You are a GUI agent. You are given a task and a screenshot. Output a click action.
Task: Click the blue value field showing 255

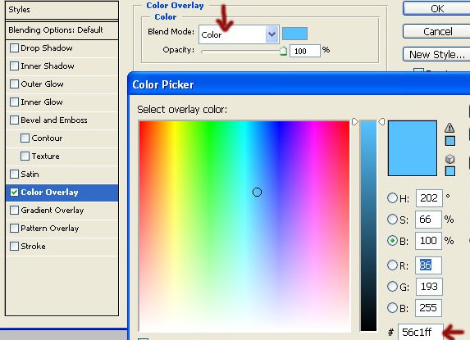point(428,308)
